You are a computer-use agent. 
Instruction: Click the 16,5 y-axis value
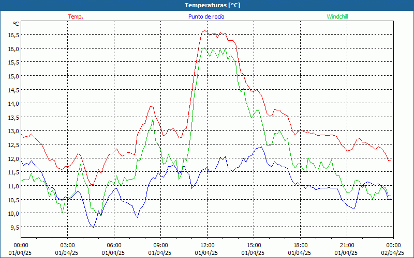[13, 35]
